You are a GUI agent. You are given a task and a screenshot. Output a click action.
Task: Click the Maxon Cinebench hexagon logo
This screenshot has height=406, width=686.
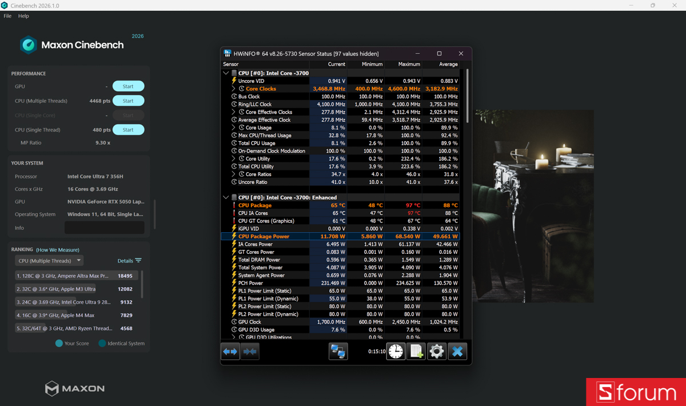tap(28, 45)
